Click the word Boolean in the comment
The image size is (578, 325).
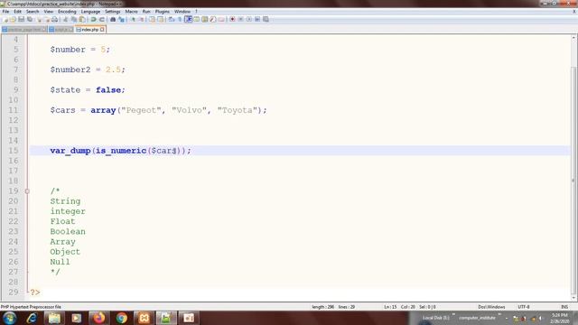(x=68, y=231)
